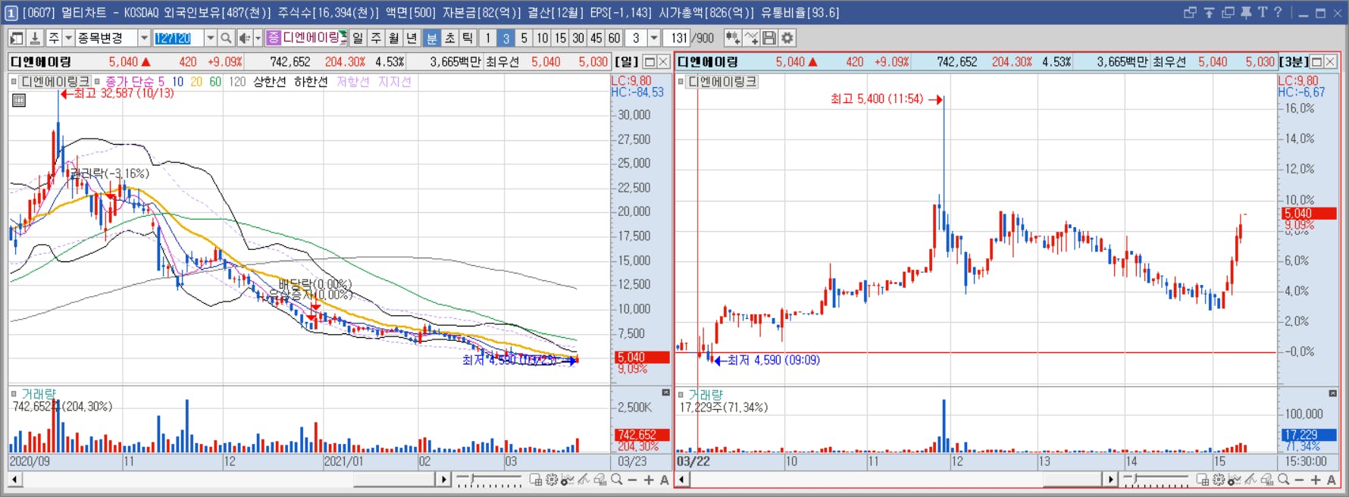This screenshot has height=497, width=1349.
Task: Click the add-indicator candlestick icon in toolbar
Action: 733,38
